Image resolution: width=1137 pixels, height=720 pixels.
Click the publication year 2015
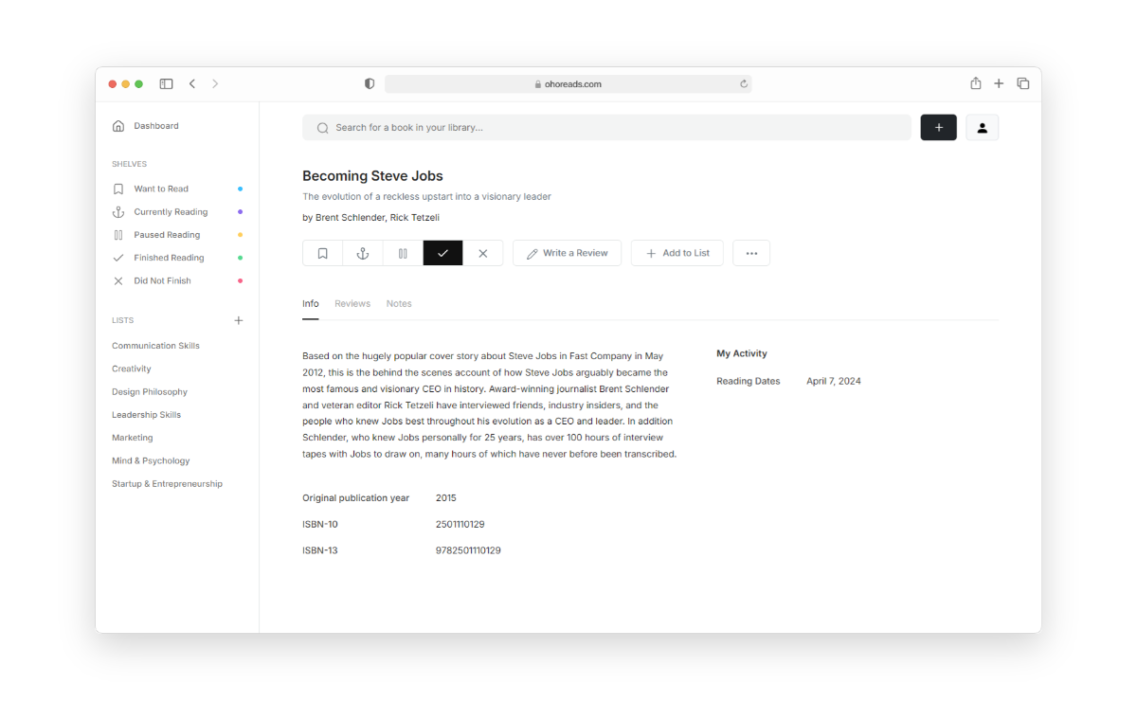pyautogui.click(x=446, y=497)
